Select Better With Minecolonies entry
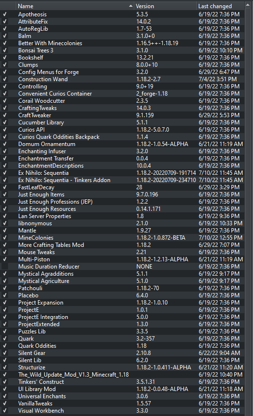This screenshot has width=253, height=416. (x=122, y=43)
